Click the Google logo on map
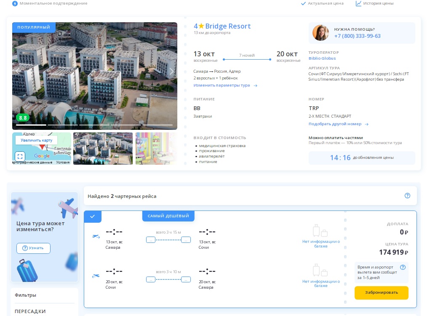Viewport: 430px width, 316px height. click(x=42, y=155)
